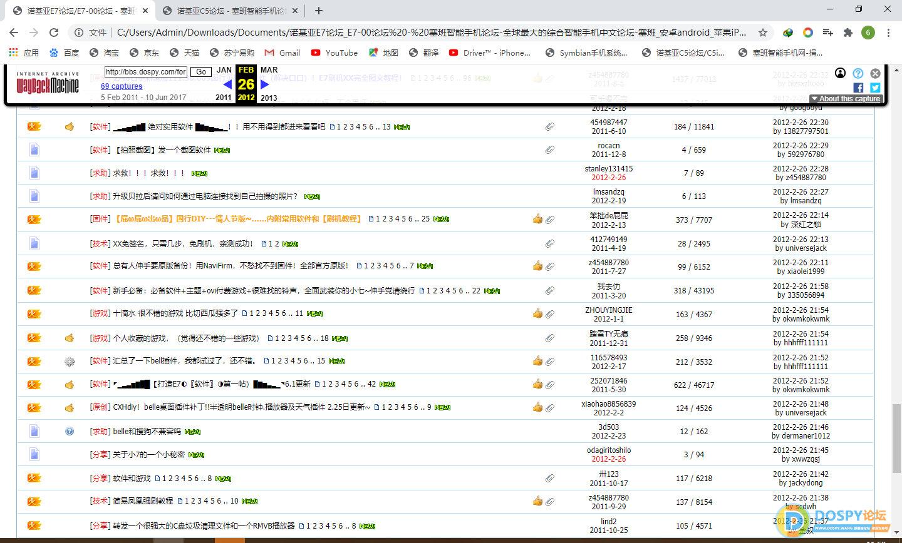Screen dimensions: 902x543
Task: Click the Wayback URL input field
Action: (x=145, y=72)
